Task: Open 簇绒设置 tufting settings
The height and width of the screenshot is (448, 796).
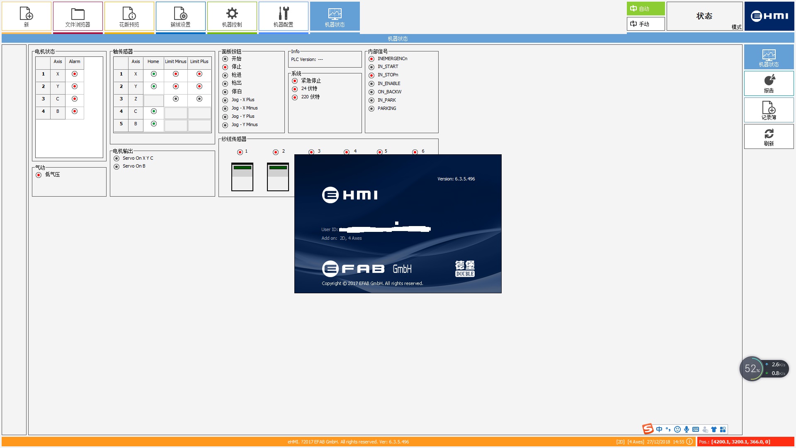Action: click(x=180, y=17)
